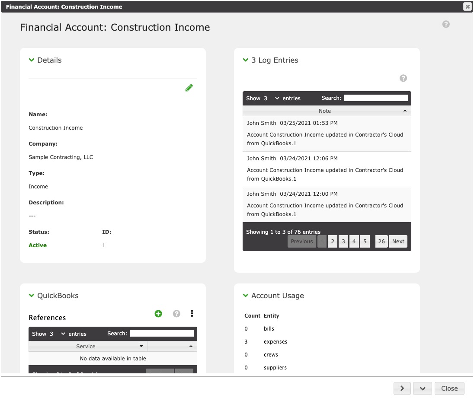Click No data available in table message
This screenshot has width=474, height=401.
113,358
